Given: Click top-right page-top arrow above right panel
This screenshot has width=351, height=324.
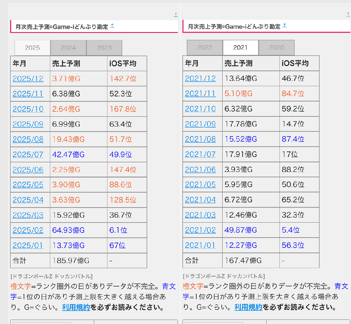Looking at the screenshot, I should click(x=348, y=15).
